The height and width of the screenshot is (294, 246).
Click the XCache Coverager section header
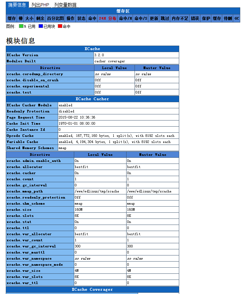92,289
